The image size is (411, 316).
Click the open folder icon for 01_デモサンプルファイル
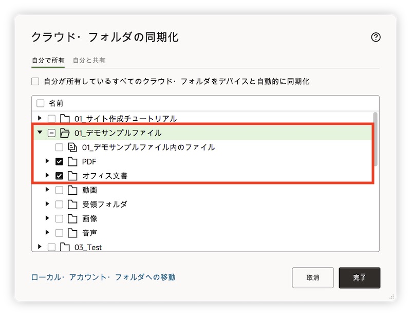tap(65, 133)
